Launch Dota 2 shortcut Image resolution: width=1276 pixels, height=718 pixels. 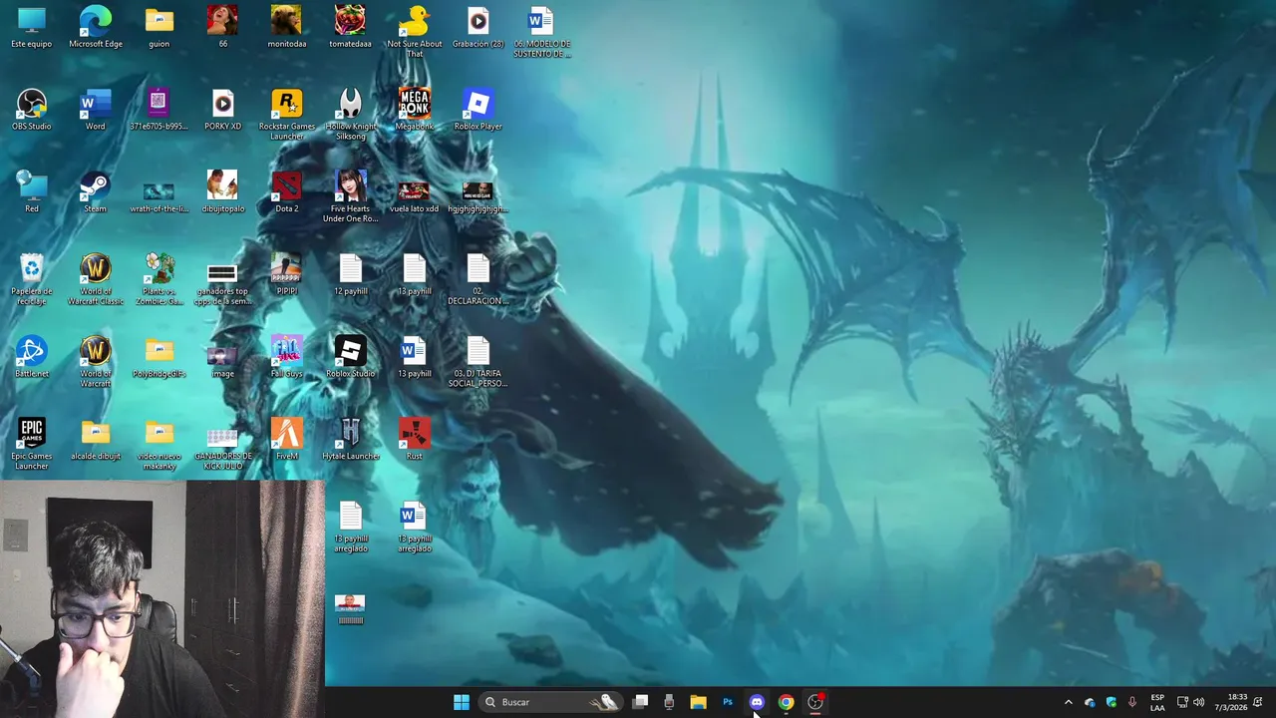[x=286, y=191]
